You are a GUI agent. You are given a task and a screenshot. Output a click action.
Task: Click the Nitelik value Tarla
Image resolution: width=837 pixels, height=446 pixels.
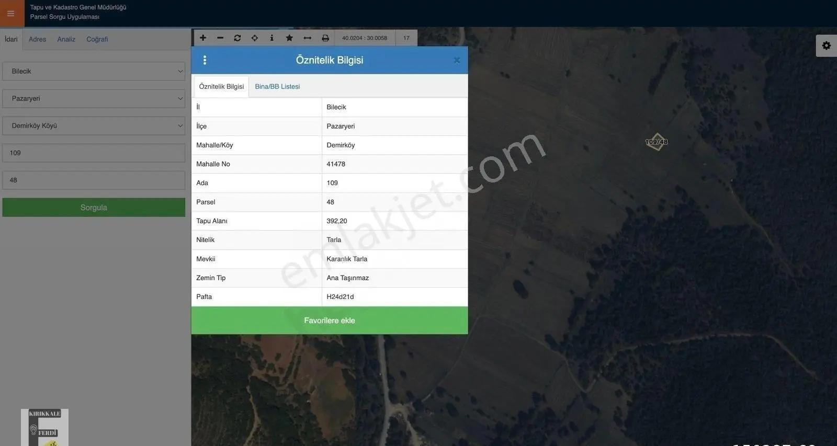point(334,240)
